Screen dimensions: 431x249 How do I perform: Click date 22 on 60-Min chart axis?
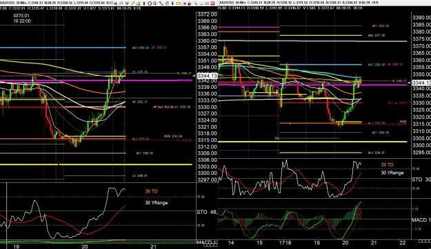click(x=403, y=243)
